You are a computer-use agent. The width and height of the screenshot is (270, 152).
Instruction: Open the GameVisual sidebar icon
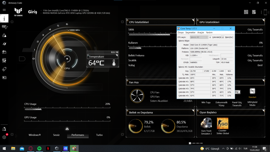coord(4,44)
